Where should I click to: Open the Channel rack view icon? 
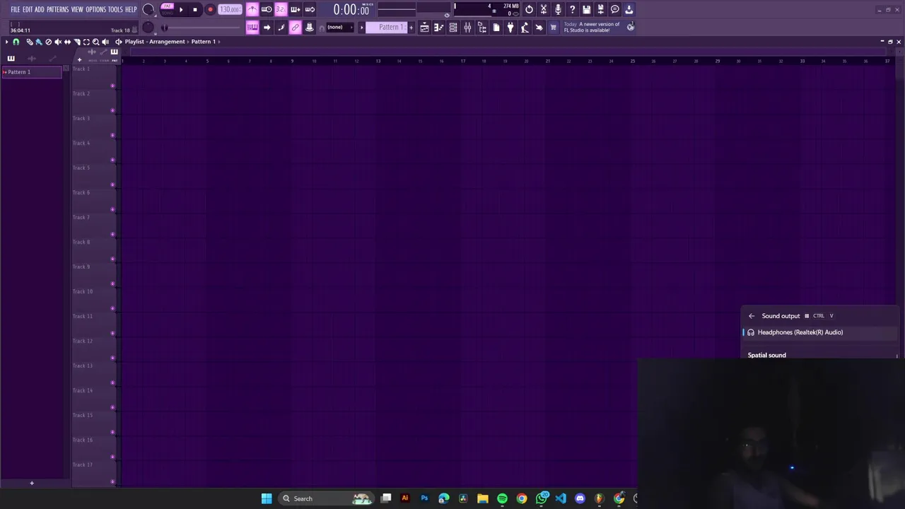(x=453, y=27)
